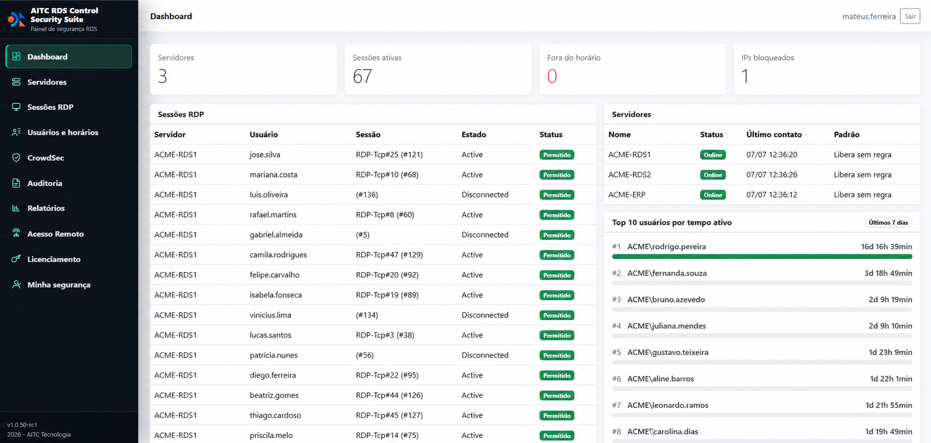Select user diego.ferreira
The image size is (931, 443).
(x=272, y=375)
